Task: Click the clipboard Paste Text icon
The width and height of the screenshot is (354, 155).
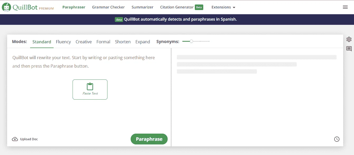Action: tap(90, 86)
